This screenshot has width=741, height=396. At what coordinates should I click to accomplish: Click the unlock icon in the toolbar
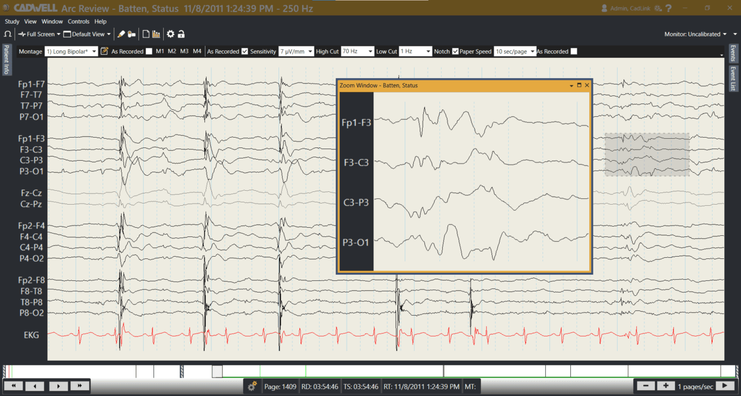tap(181, 34)
